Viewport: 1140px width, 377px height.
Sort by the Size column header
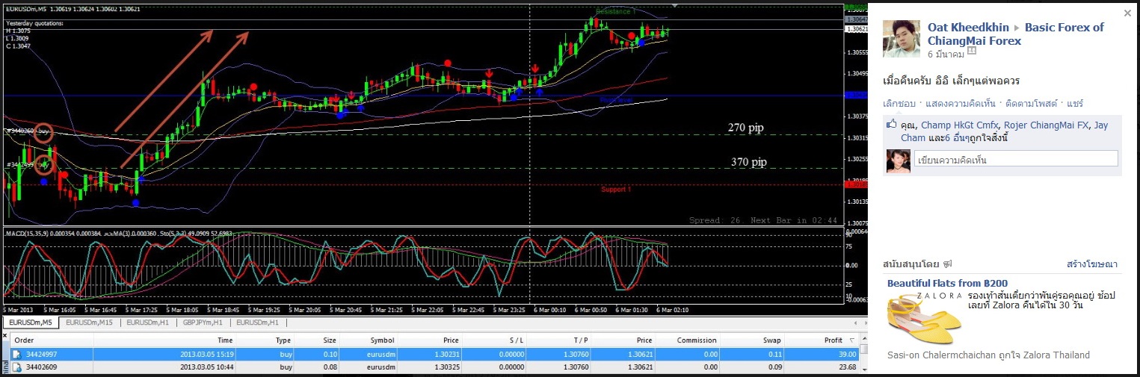[318, 340]
